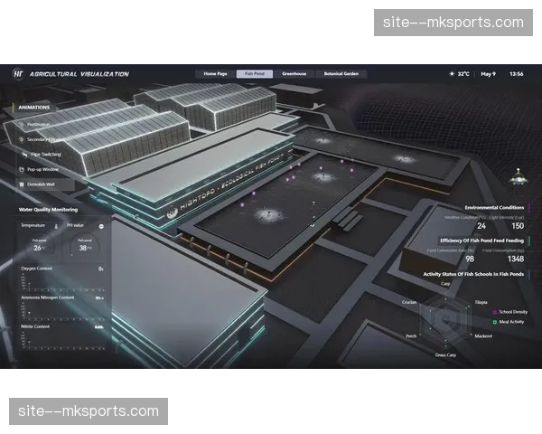542x434 pixels.
Task: Open the Home Page tab
Action: point(216,73)
